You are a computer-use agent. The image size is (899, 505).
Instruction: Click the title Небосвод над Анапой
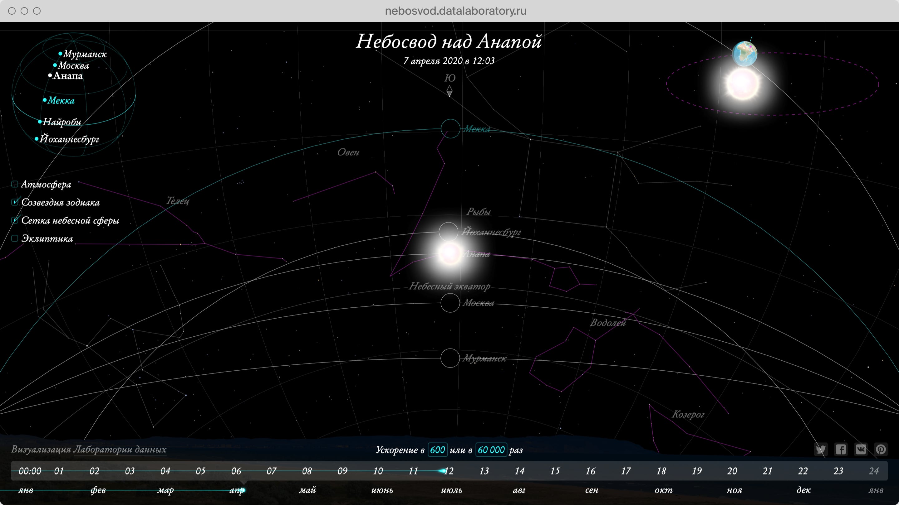tap(449, 41)
